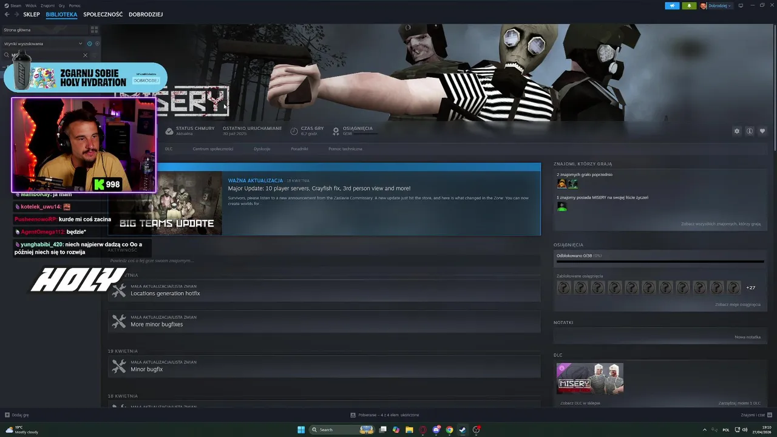Open Znajomi i czat
The width and height of the screenshot is (777, 437).
point(756,415)
